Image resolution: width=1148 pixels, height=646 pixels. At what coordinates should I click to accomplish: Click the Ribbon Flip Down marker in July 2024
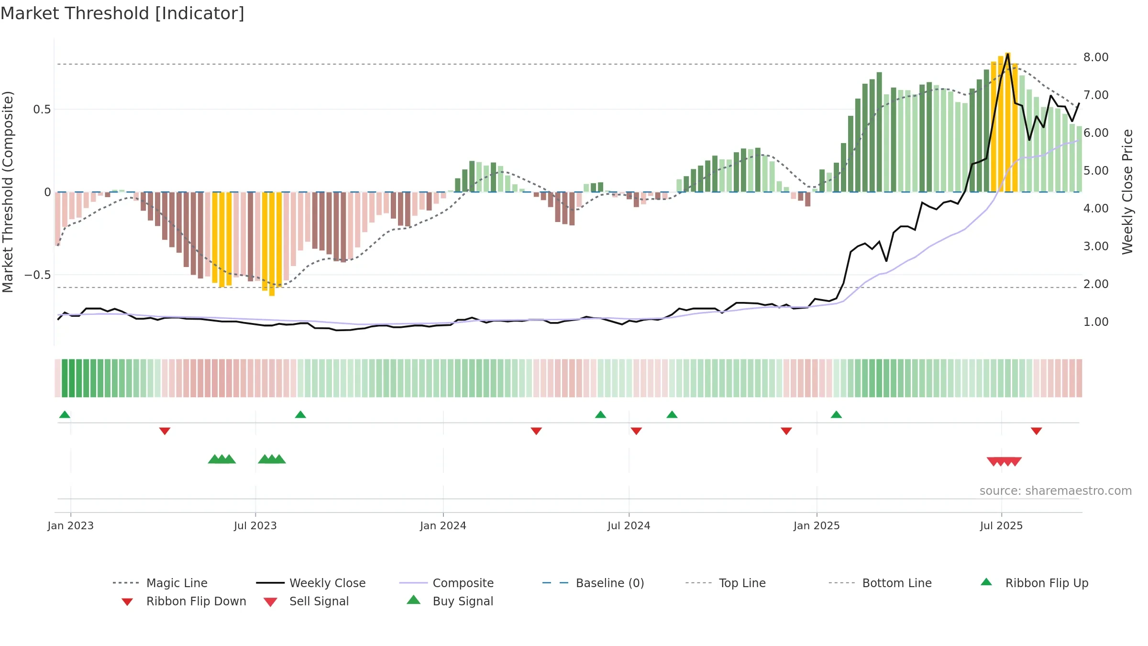point(636,431)
